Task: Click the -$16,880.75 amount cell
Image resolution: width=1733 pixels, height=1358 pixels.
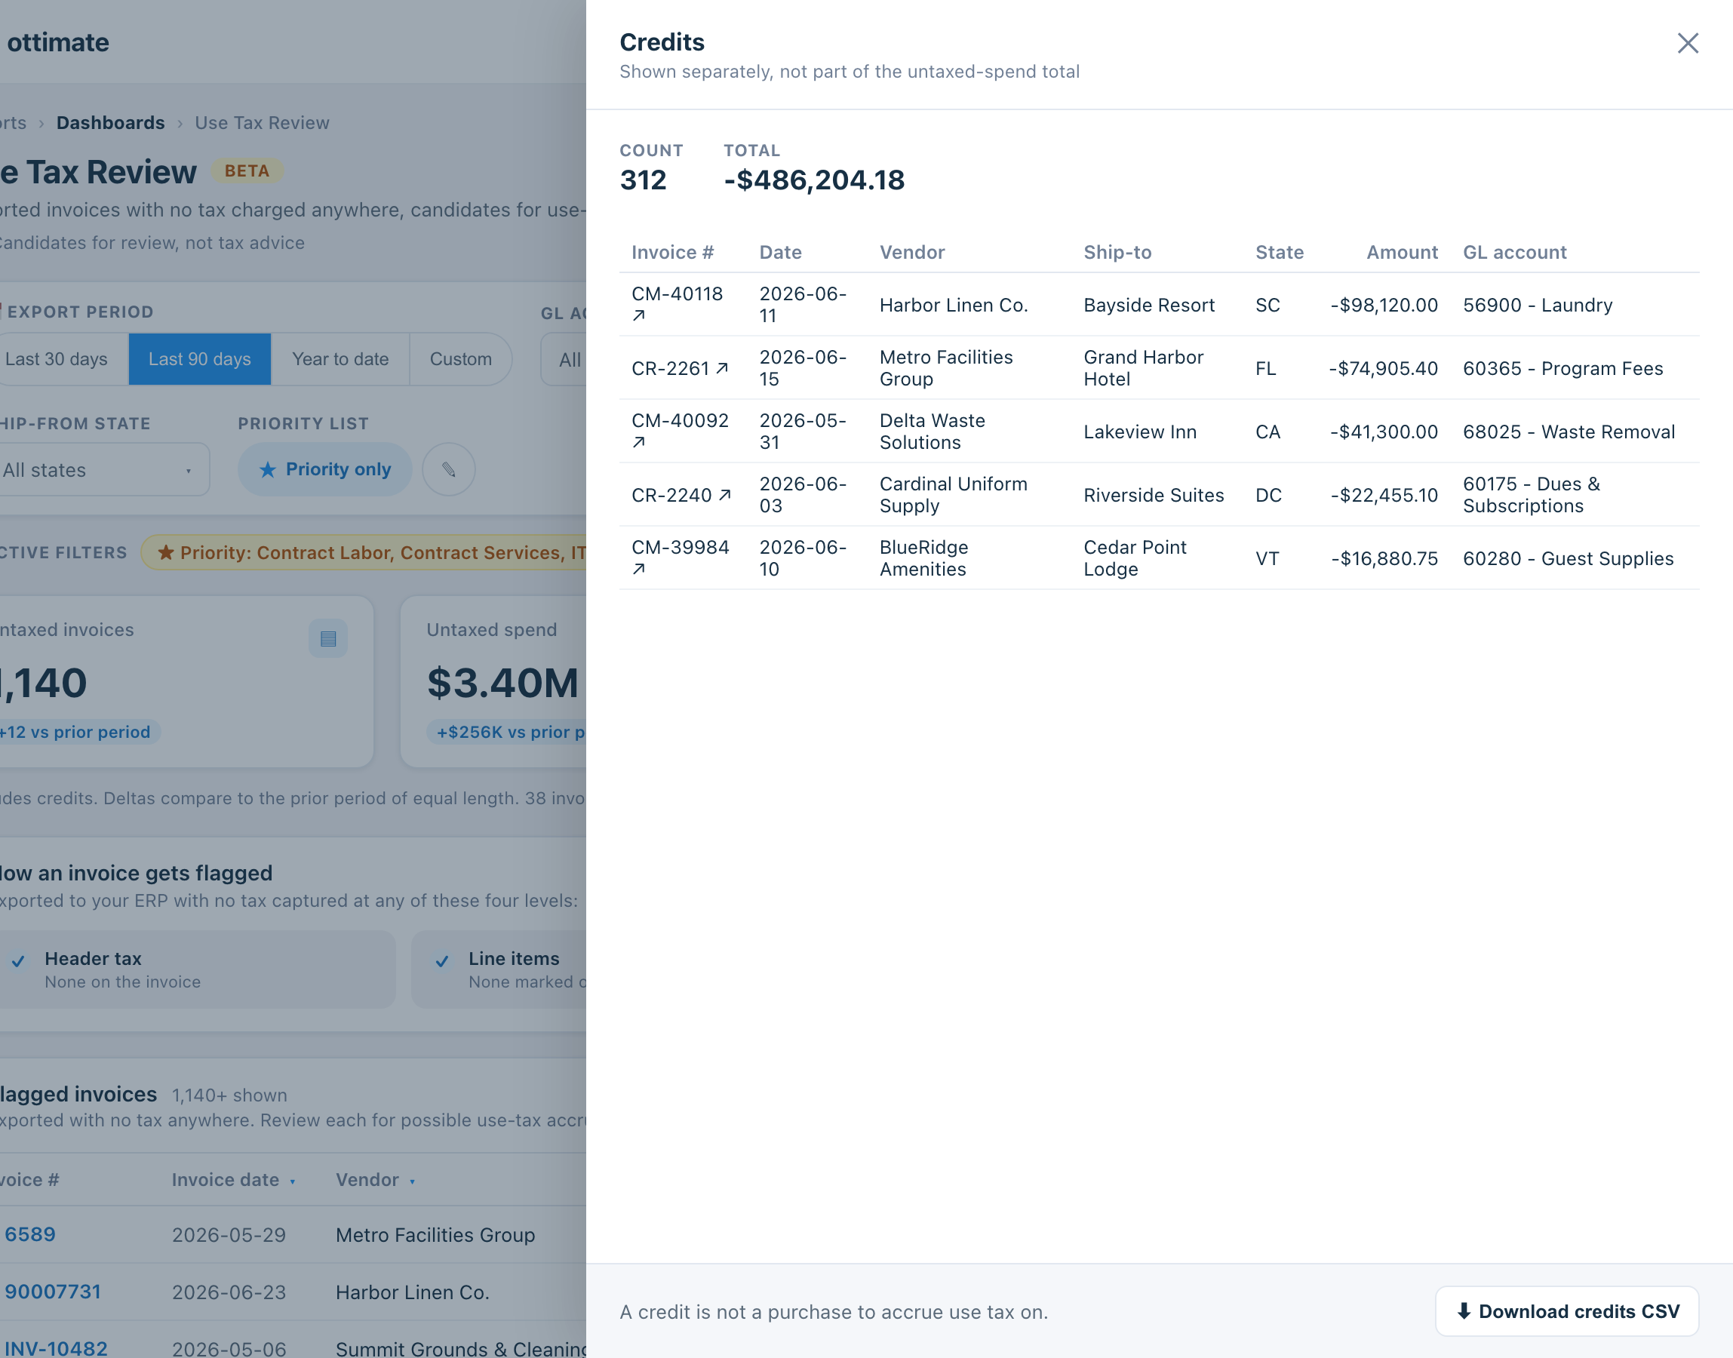Action: pos(1384,558)
